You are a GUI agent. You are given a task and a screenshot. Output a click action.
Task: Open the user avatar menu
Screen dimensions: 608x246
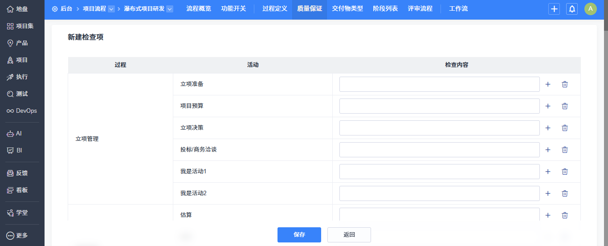[590, 9]
